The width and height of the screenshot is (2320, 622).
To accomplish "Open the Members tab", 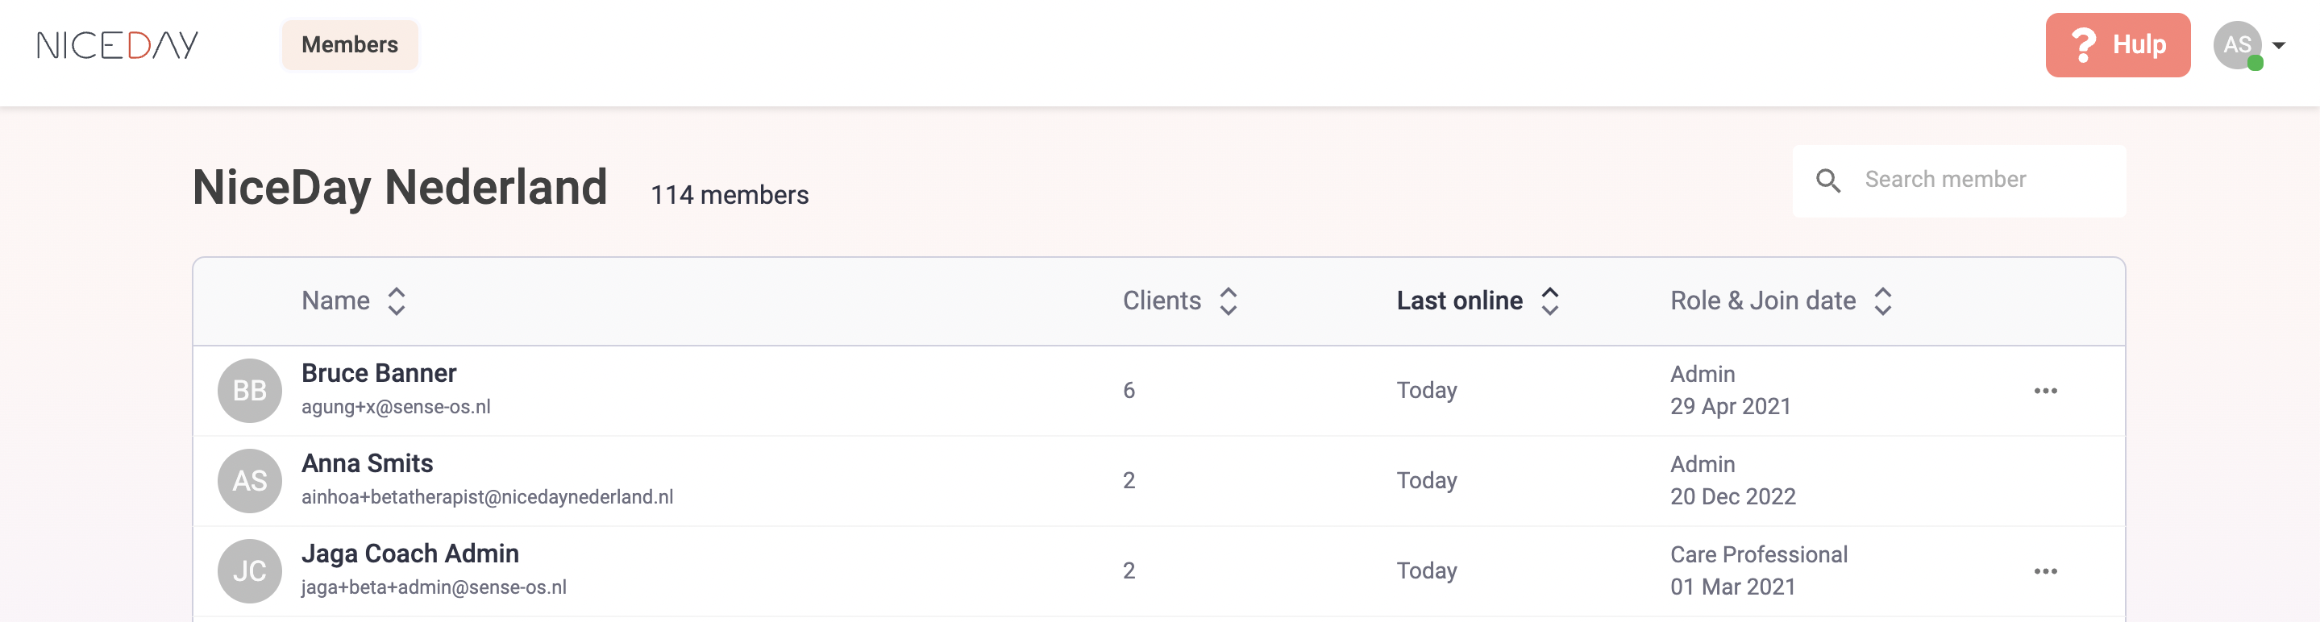I will click(349, 45).
